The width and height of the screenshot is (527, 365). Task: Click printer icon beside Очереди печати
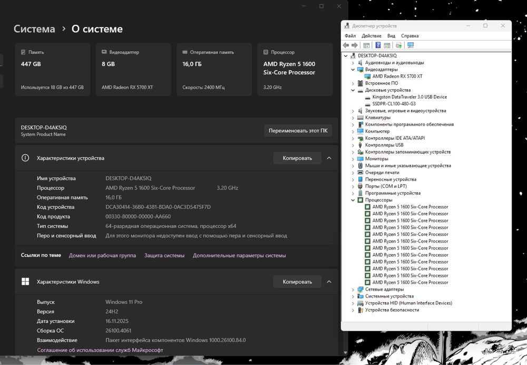click(360, 172)
